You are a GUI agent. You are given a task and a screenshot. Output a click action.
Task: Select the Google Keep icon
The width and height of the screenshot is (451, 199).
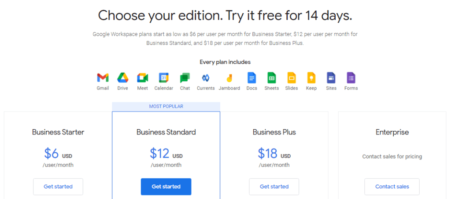[x=311, y=78]
